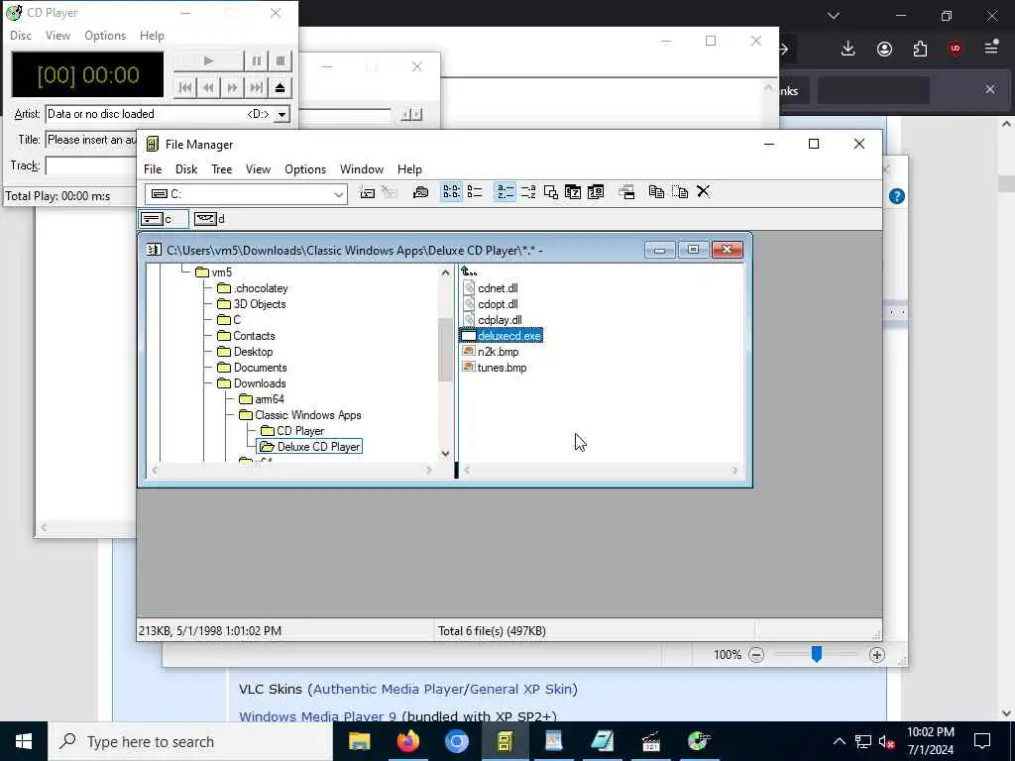Open Tree menu in File Manager
This screenshot has width=1015, height=761.
point(221,169)
